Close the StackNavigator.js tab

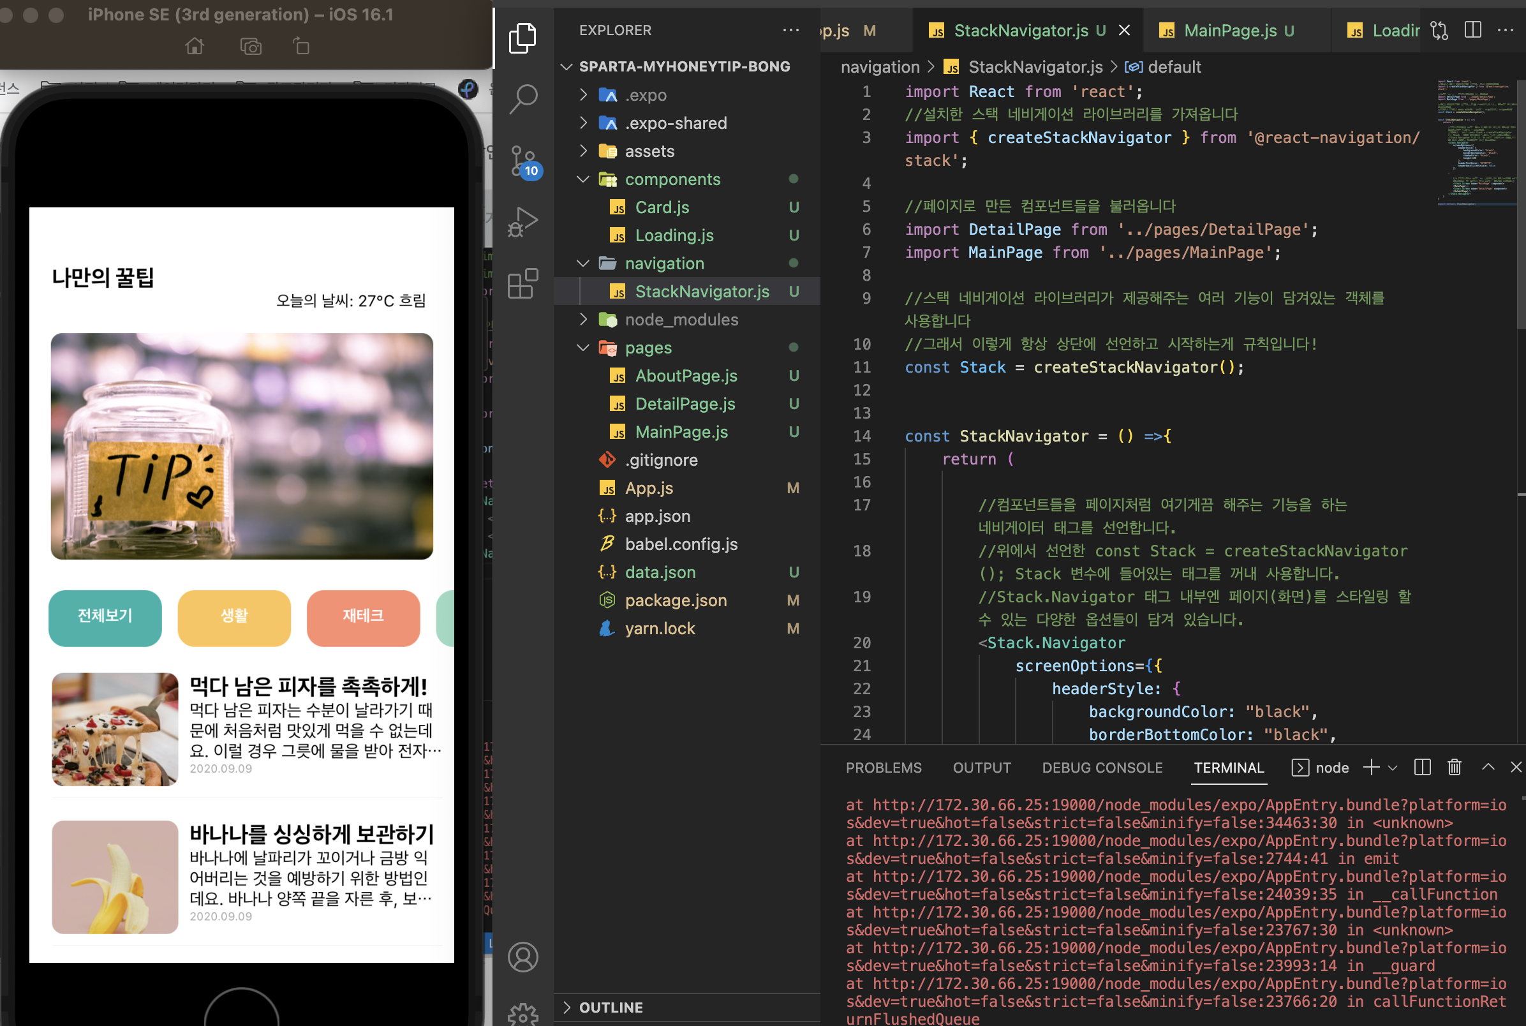click(x=1123, y=30)
